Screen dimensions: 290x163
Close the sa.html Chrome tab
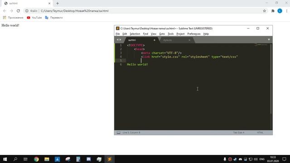(49, 3)
